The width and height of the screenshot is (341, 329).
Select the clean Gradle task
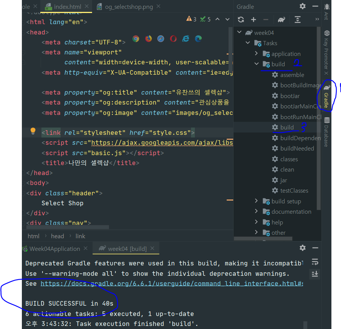[283, 169]
